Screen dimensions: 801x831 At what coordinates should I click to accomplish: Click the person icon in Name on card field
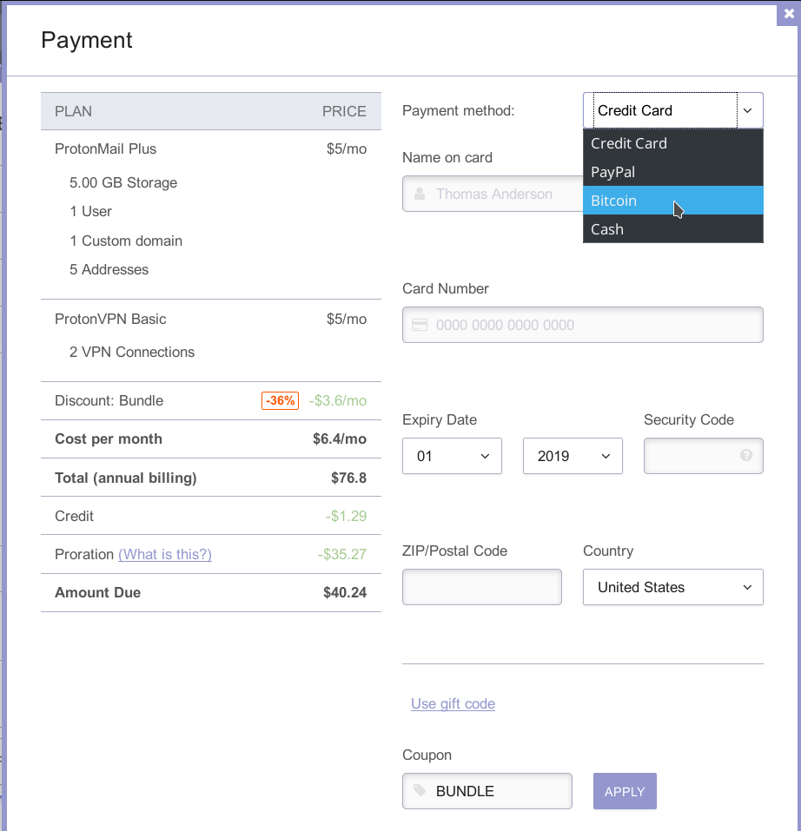click(x=420, y=194)
